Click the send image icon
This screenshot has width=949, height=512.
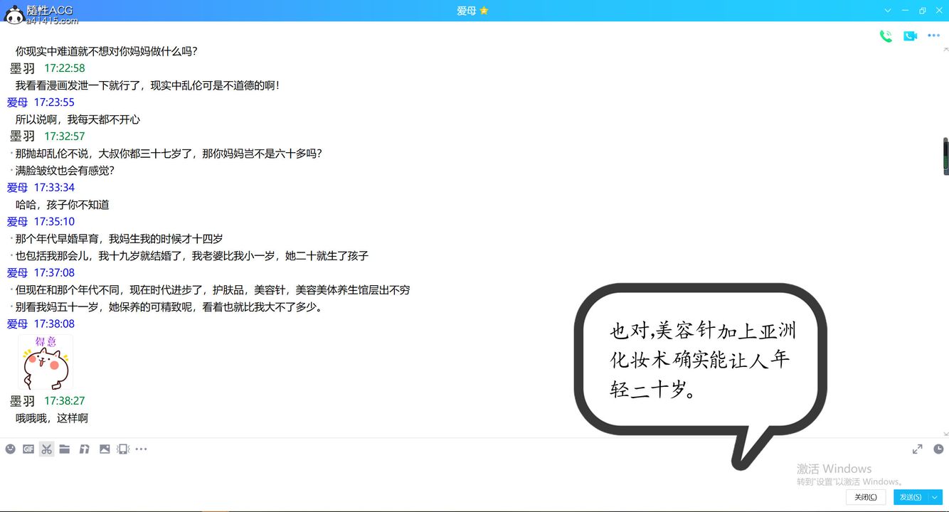tap(105, 449)
